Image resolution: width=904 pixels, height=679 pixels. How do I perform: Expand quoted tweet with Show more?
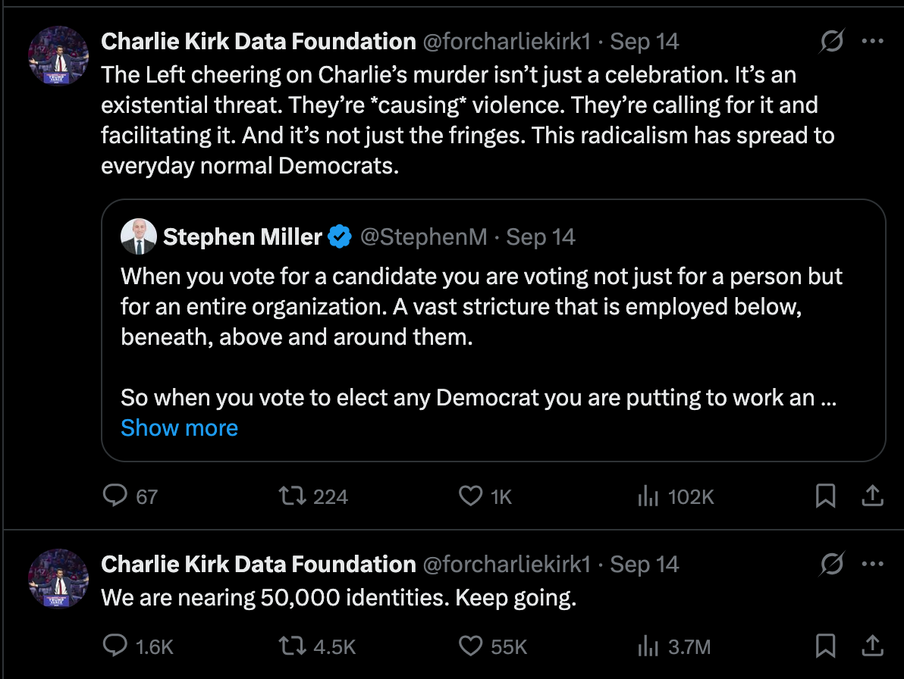tap(179, 428)
